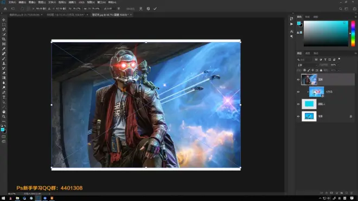Open the Filter menu
This screenshot has width=358, height=201.
point(72,2)
